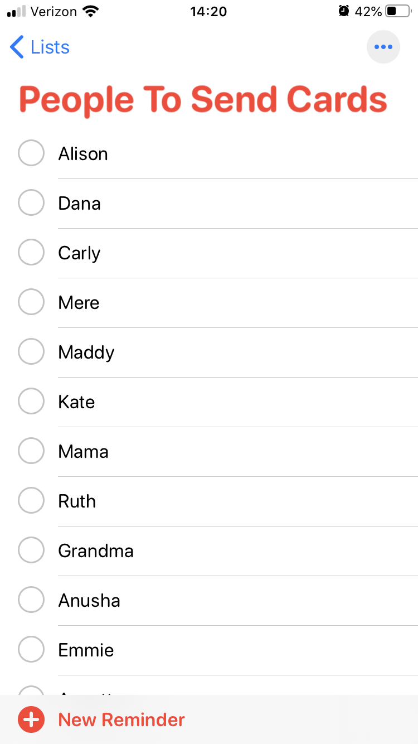Tap the cellular signal bars icon
This screenshot has width=418, height=744.
(17, 11)
